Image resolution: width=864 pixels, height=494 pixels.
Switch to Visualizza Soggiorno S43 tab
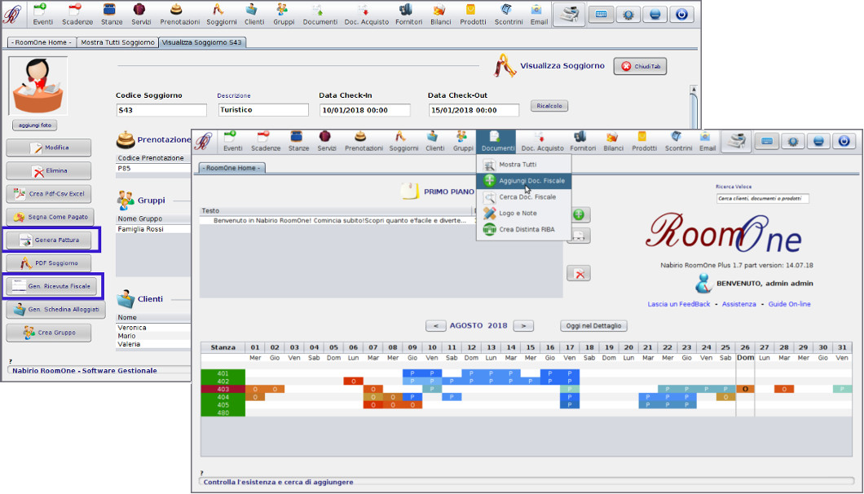coord(201,42)
